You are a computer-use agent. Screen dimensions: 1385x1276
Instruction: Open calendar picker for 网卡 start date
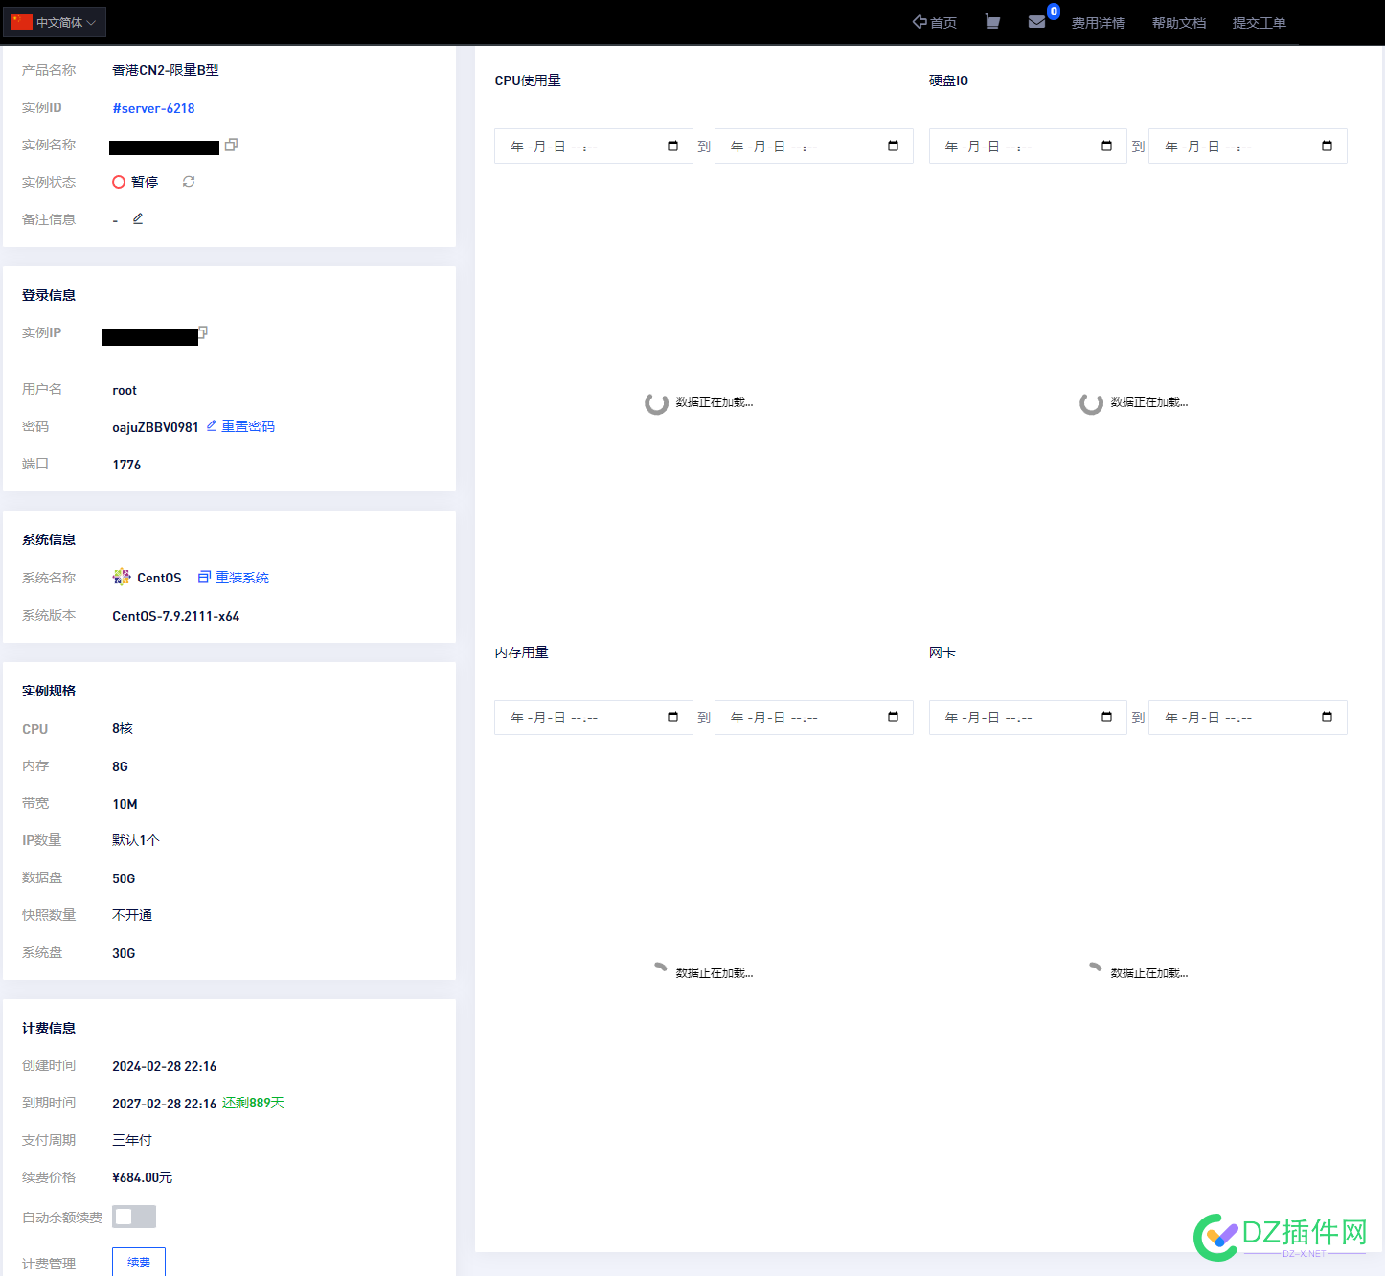click(x=1106, y=718)
